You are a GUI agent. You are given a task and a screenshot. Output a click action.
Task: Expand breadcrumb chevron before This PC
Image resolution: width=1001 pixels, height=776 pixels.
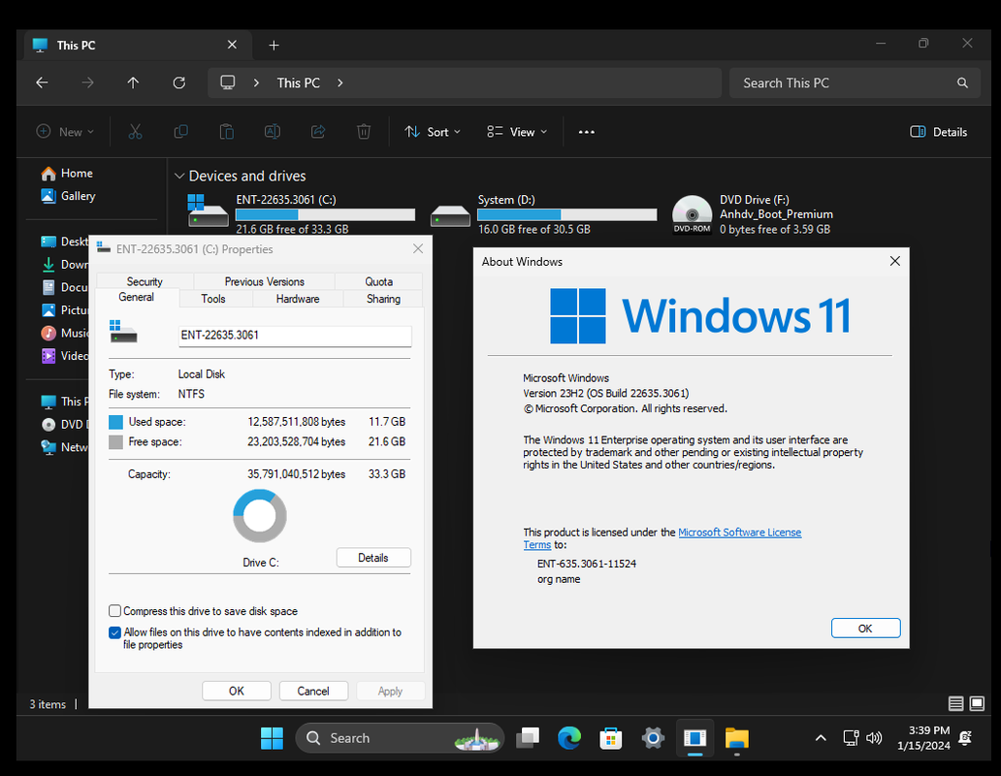tap(256, 83)
